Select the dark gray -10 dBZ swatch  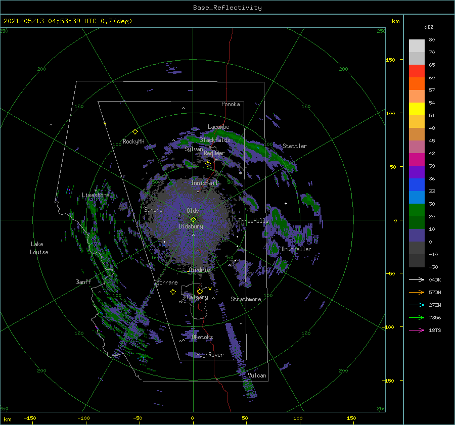coord(417,260)
